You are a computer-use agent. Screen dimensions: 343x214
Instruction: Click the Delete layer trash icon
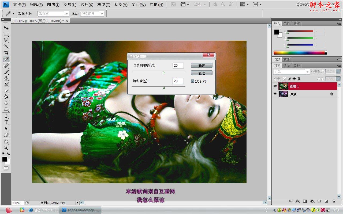pyautogui.click(x=334, y=201)
